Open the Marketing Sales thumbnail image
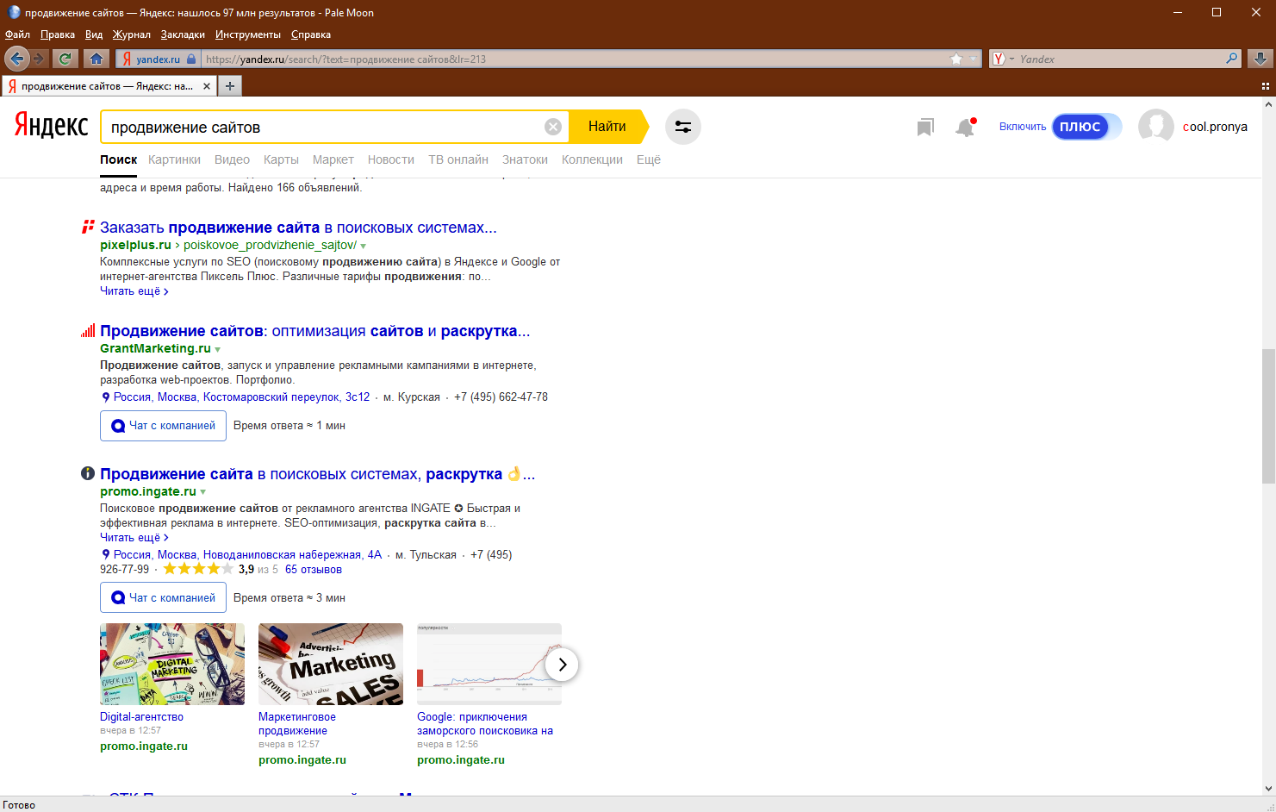The height and width of the screenshot is (812, 1276). 331,664
